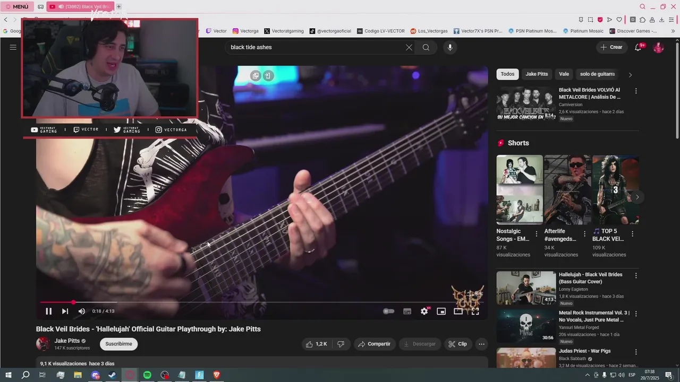This screenshot has height=382, width=680.
Task: Open YouTube notifications bell
Action: coord(638,47)
